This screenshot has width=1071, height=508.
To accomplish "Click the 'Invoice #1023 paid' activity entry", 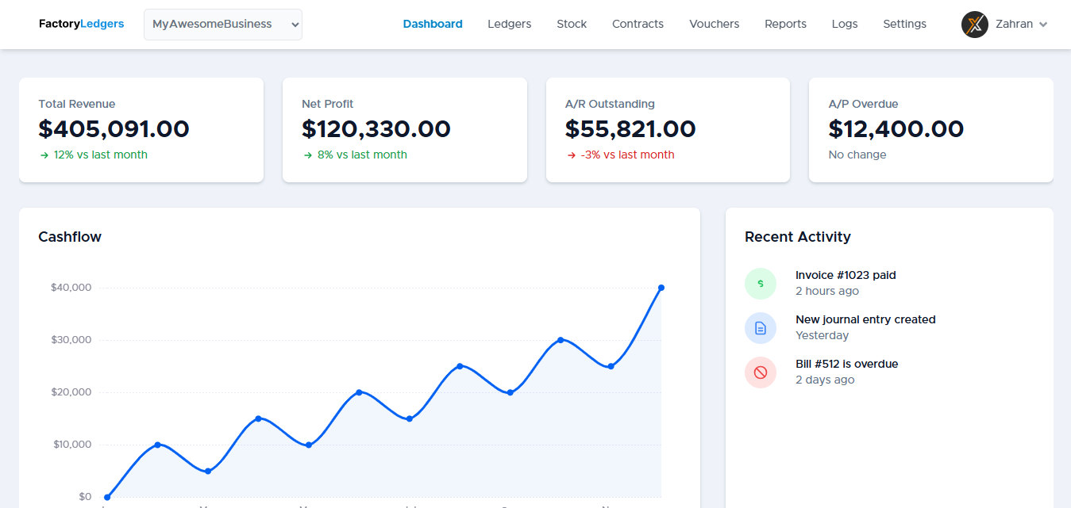I will (x=846, y=275).
